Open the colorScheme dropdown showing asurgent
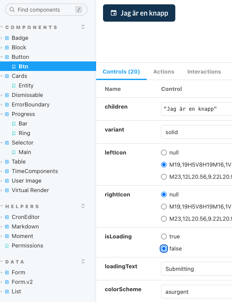Viewport: 232px width, 302px height. click(197, 292)
